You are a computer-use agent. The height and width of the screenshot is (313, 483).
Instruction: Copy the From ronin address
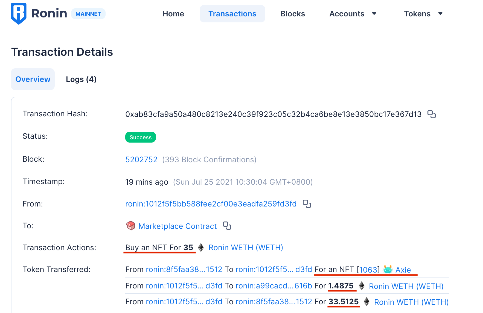307,204
